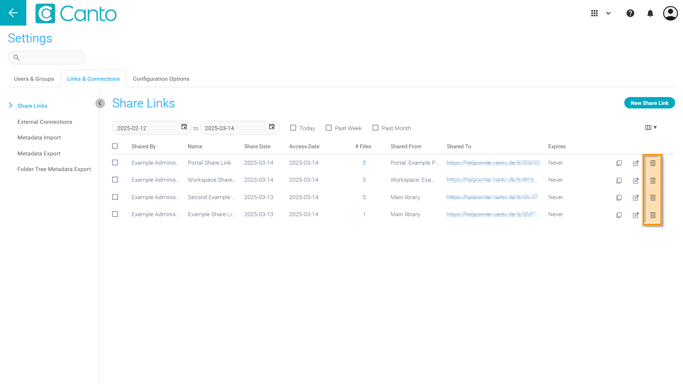
Task: Open the Configuration Options tab
Action: point(161,79)
